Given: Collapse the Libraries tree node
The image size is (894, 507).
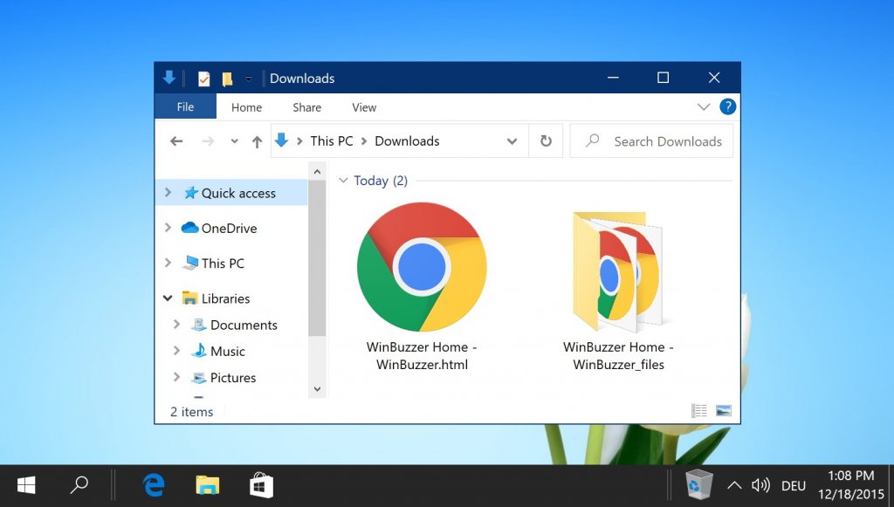Looking at the screenshot, I should [168, 298].
